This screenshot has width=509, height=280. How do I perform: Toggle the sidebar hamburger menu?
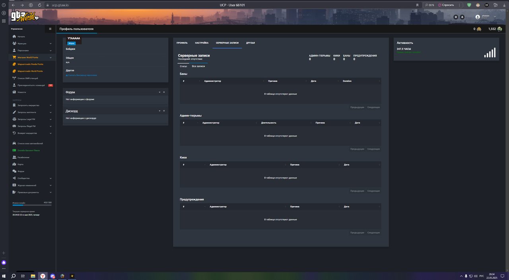point(50,29)
